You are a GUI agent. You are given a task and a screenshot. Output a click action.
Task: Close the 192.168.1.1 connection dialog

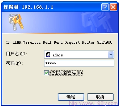pyautogui.click(x=113, y=7)
